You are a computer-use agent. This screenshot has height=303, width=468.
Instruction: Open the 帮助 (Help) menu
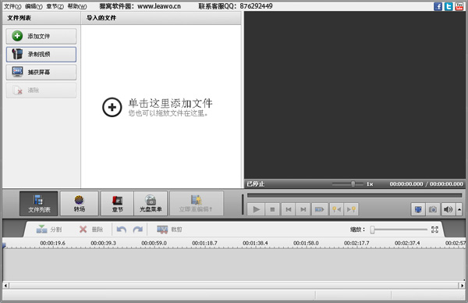(x=76, y=6)
